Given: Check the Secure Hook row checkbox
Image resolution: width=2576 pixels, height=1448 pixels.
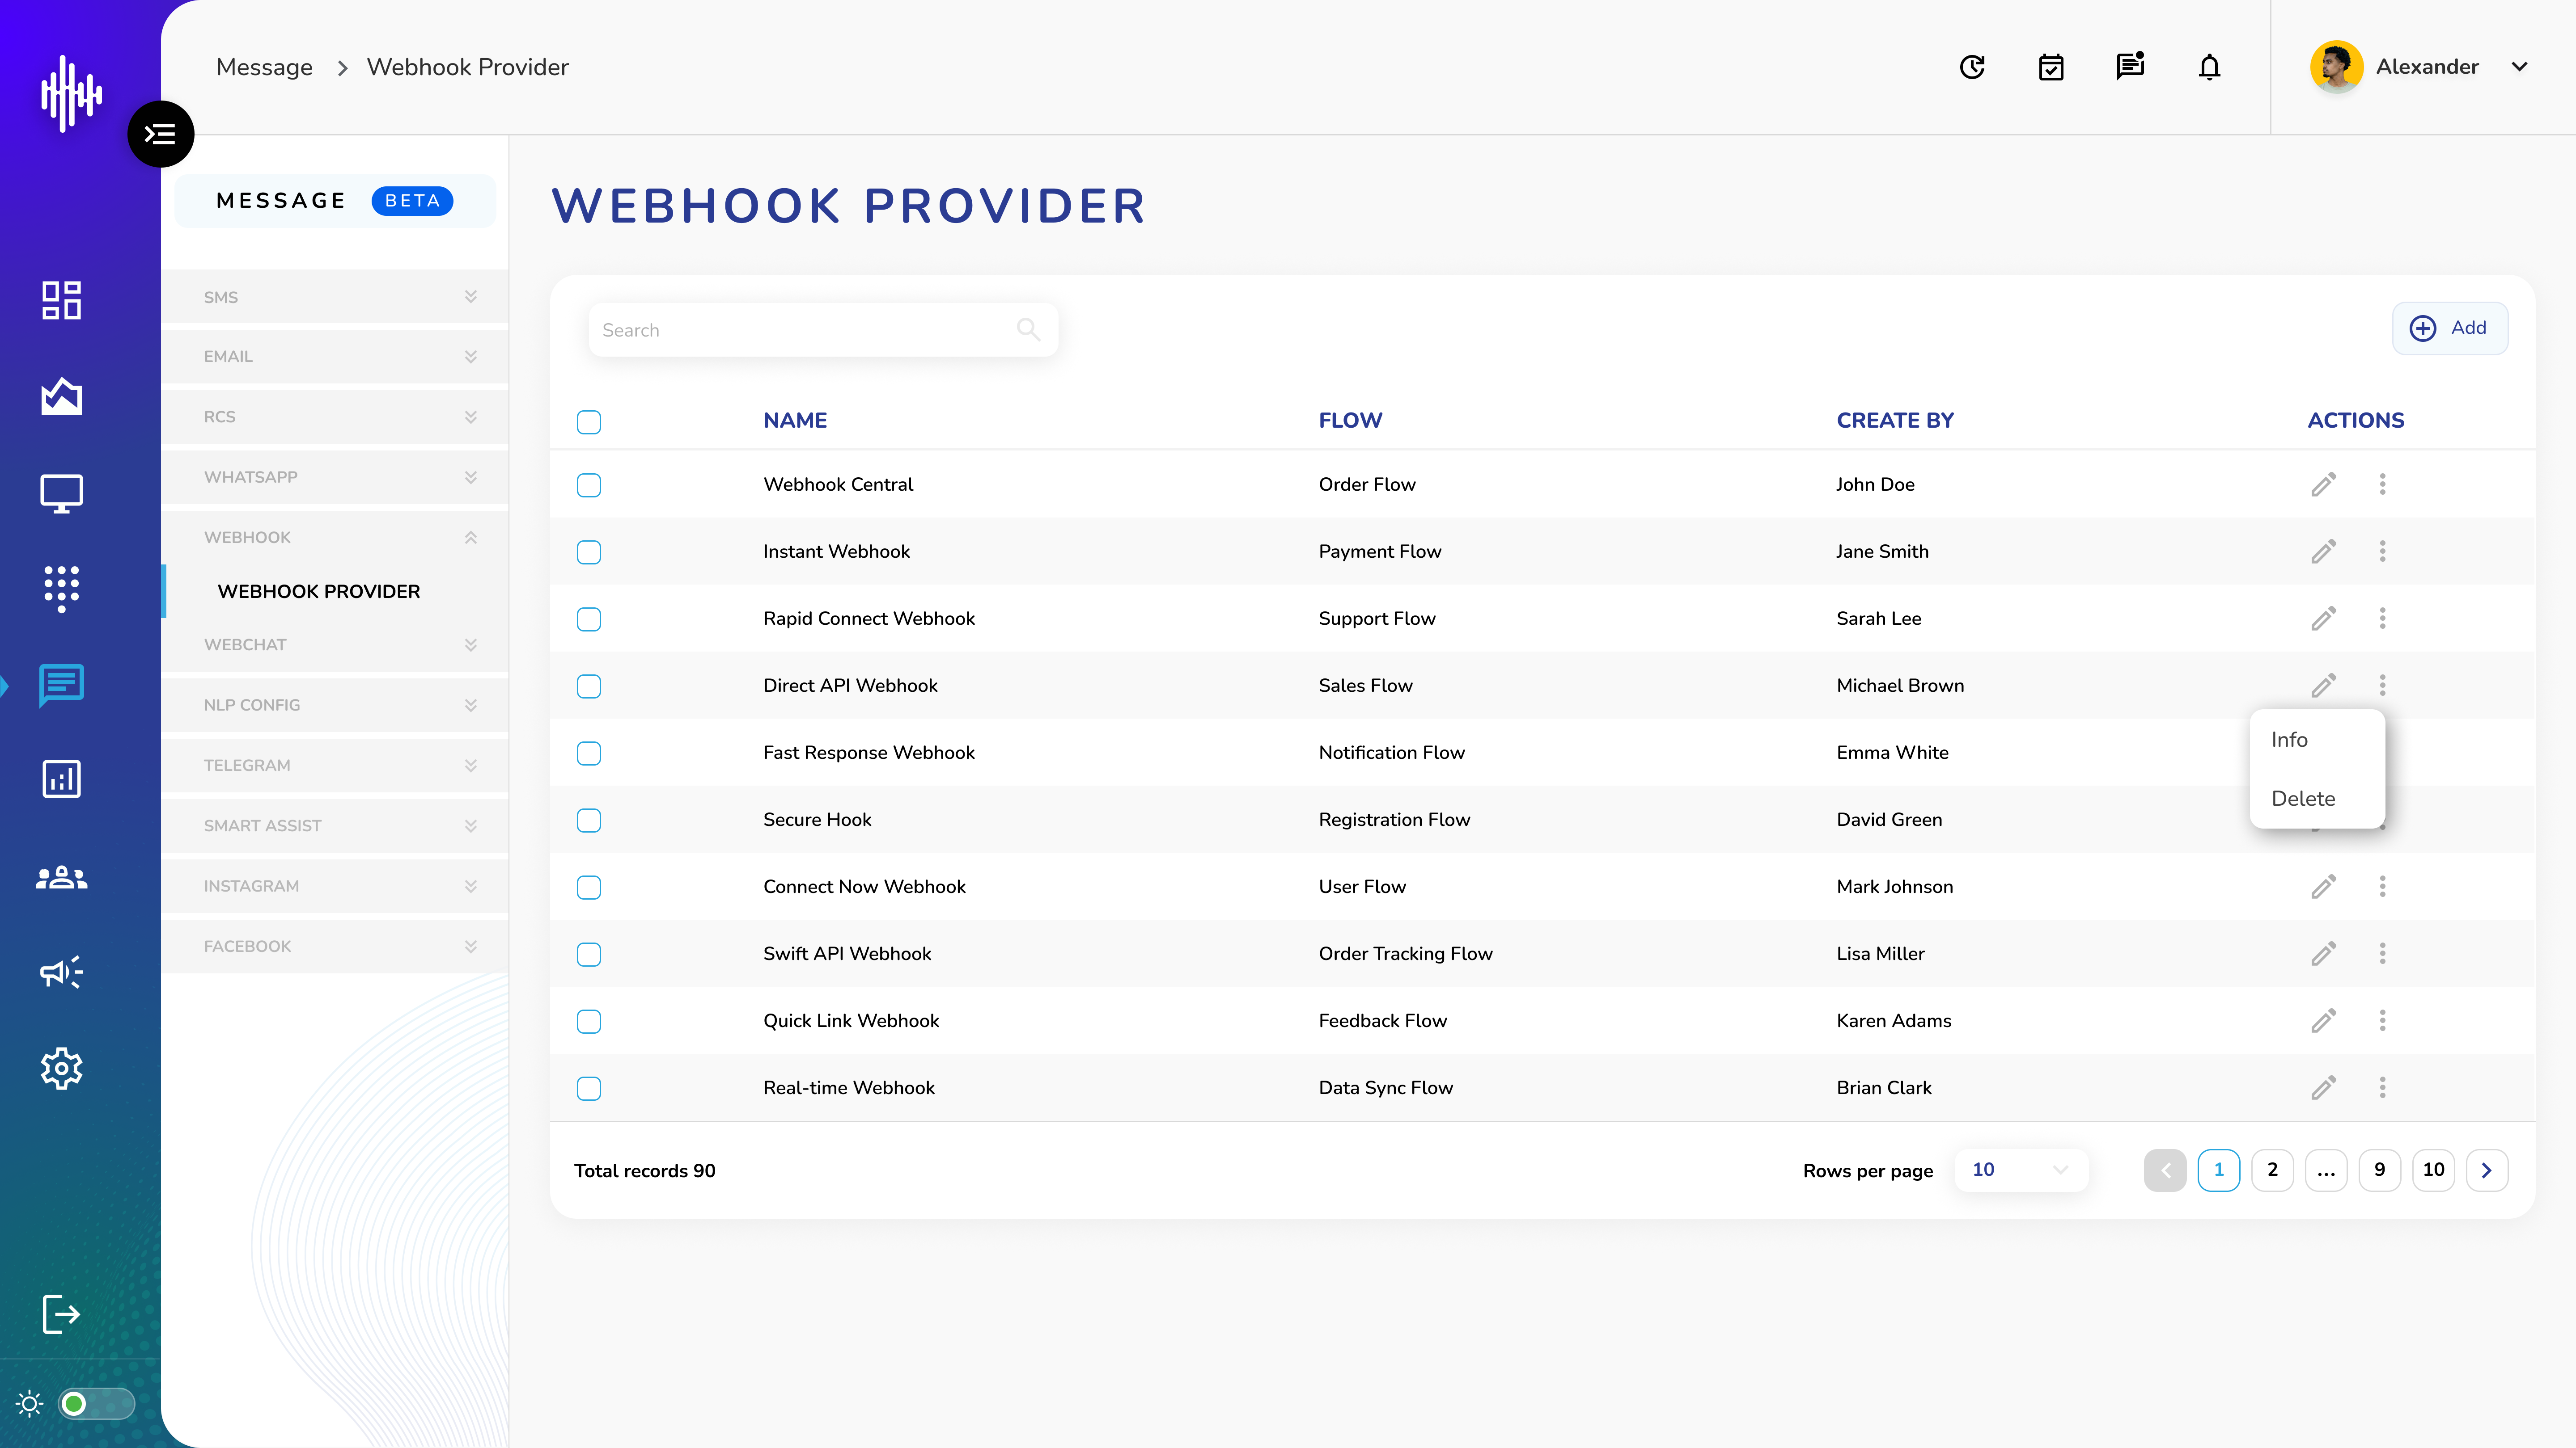Looking at the screenshot, I should pyautogui.click(x=589, y=820).
